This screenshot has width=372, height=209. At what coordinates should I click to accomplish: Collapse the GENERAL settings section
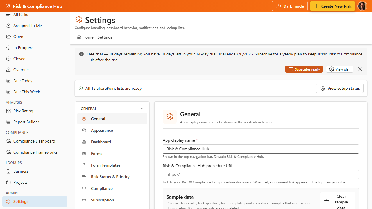pyautogui.click(x=142, y=109)
